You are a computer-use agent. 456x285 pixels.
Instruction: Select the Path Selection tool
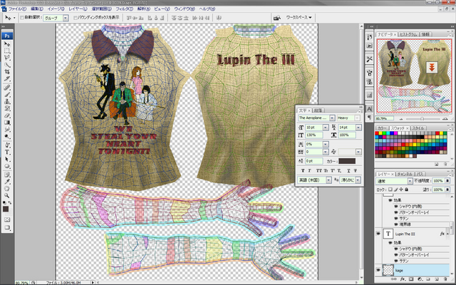7,159
